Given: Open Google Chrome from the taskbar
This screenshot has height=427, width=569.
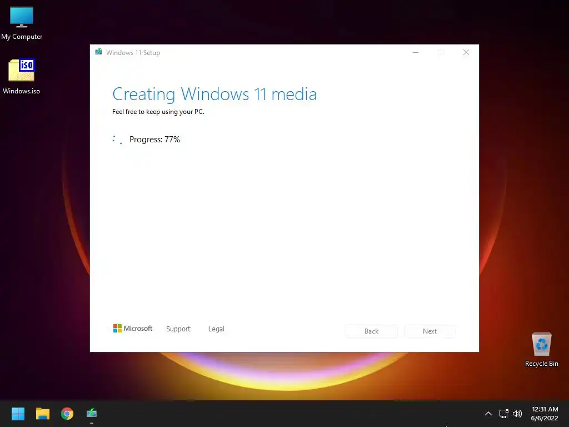Looking at the screenshot, I should point(67,414).
